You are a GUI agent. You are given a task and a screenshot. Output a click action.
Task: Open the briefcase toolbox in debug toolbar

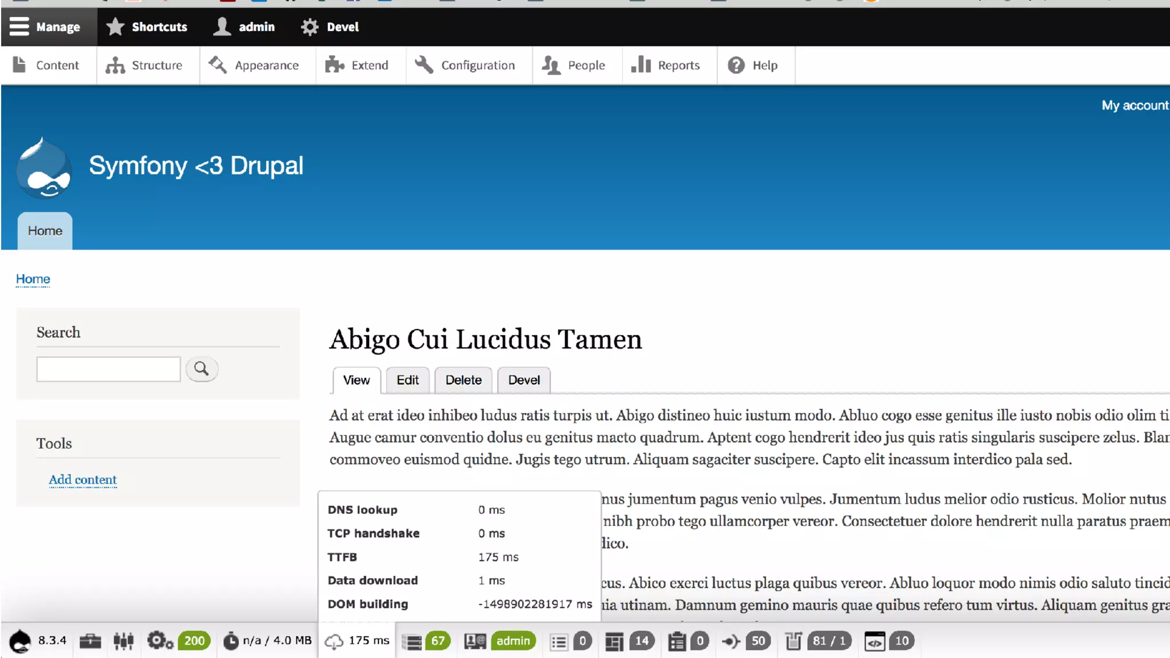pyautogui.click(x=90, y=641)
